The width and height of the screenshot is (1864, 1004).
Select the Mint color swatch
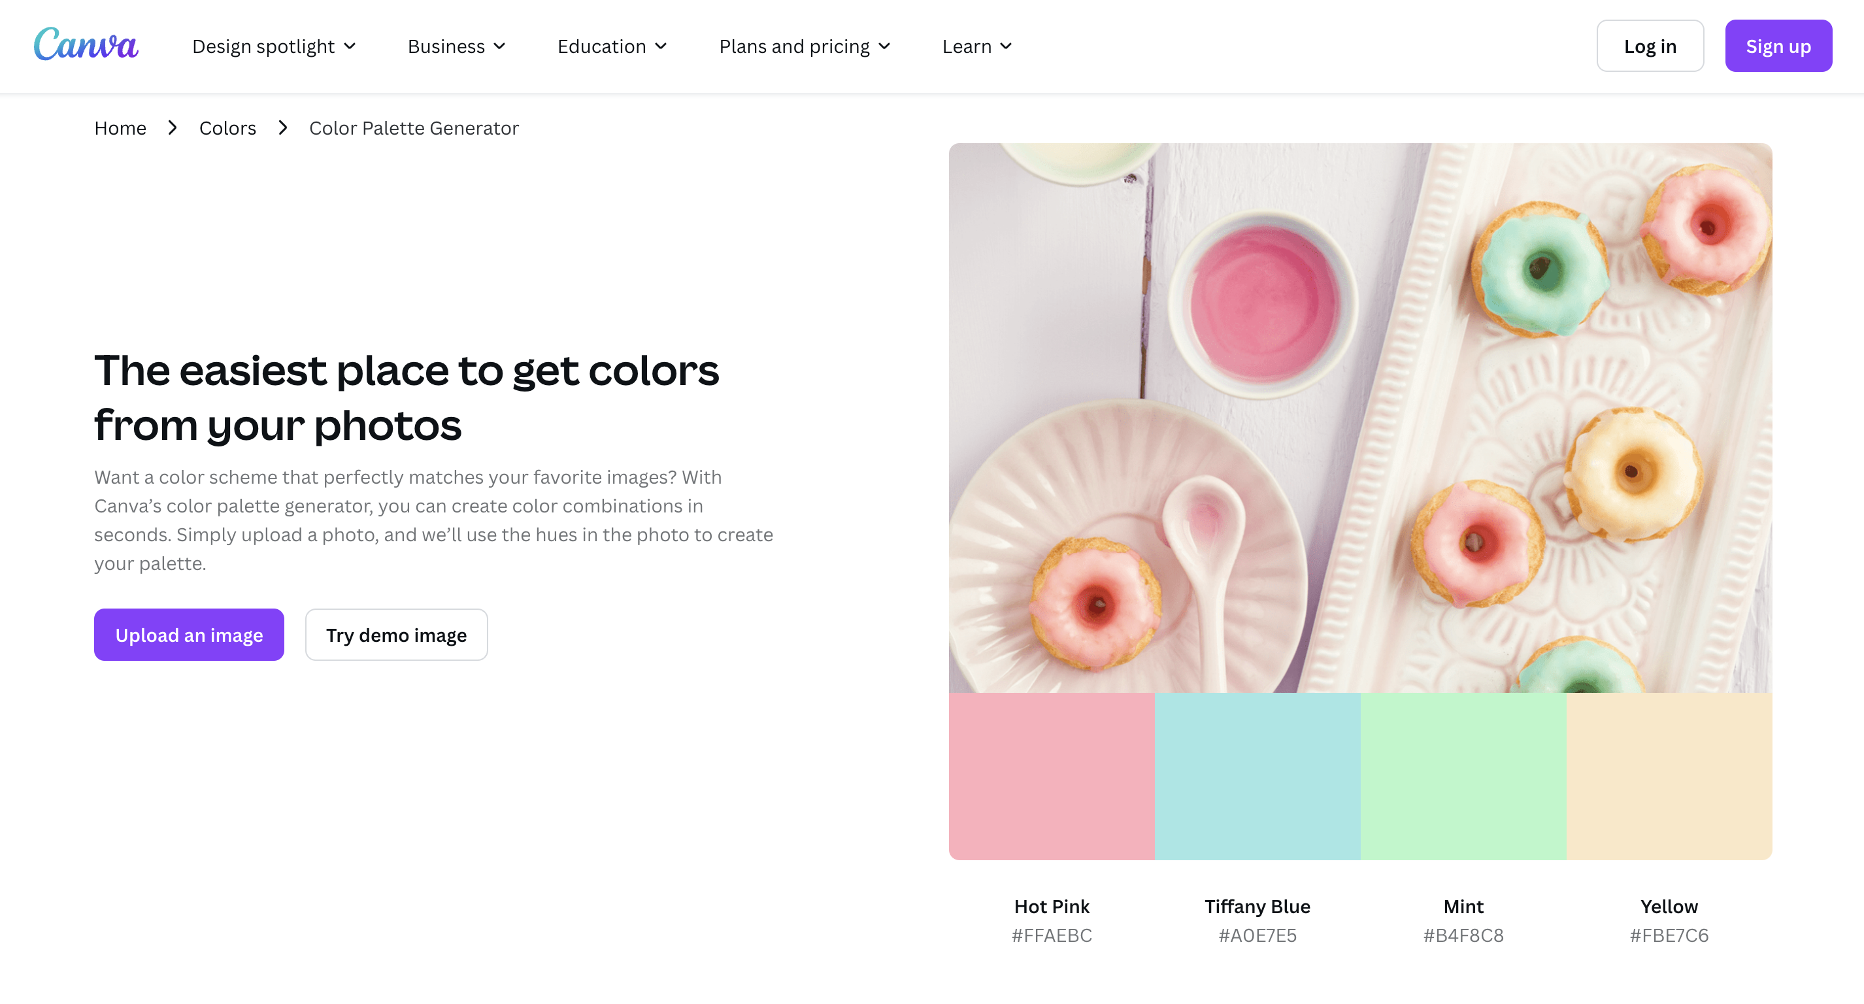click(x=1463, y=776)
